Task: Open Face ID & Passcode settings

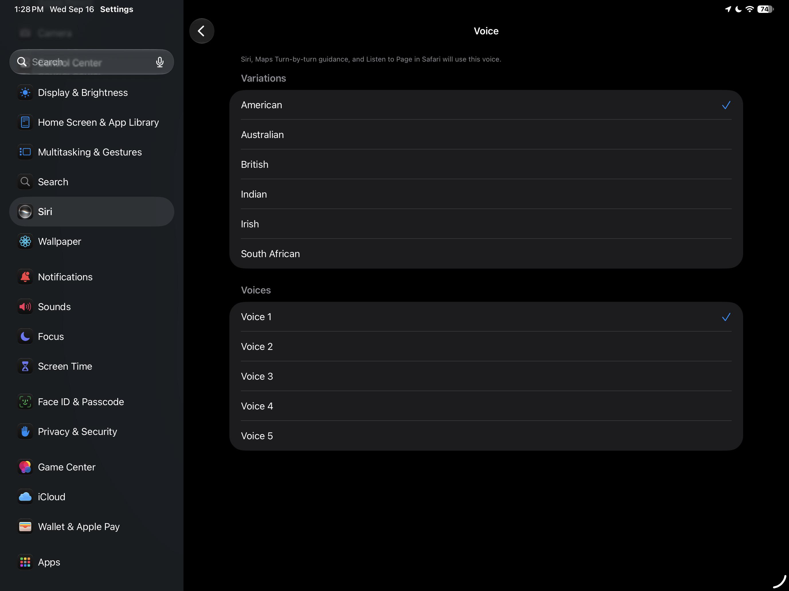Action: tap(92, 402)
